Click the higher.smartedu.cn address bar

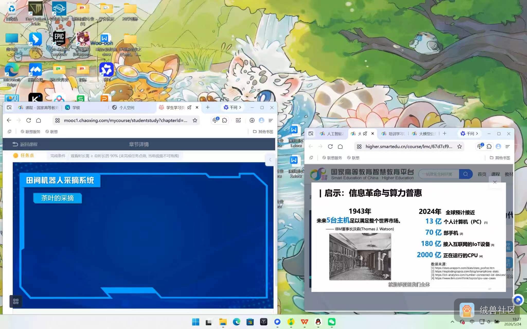[x=409, y=147]
